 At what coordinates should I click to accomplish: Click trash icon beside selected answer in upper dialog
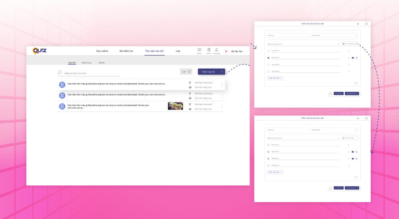click(x=356, y=58)
